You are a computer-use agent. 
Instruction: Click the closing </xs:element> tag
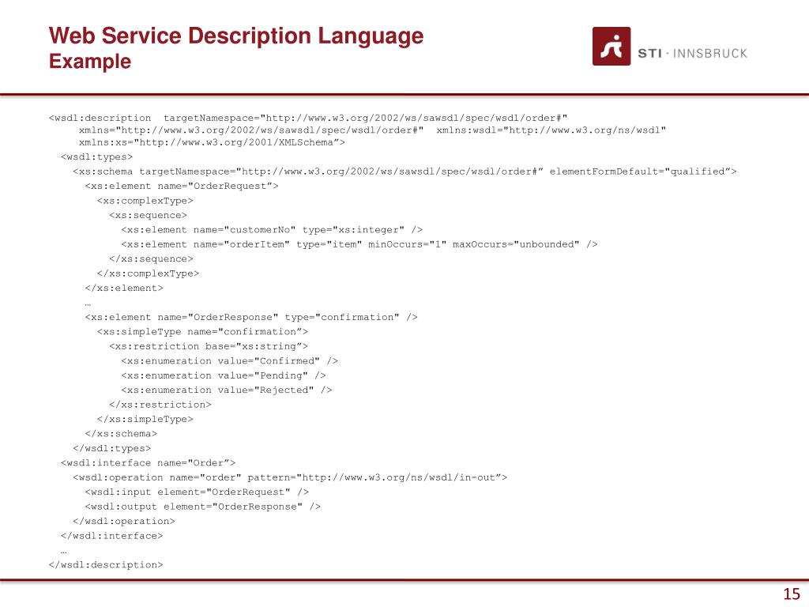tap(124, 288)
